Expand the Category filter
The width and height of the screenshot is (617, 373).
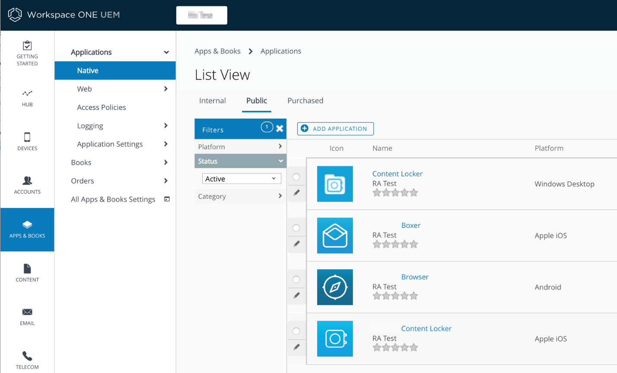pyautogui.click(x=240, y=196)
